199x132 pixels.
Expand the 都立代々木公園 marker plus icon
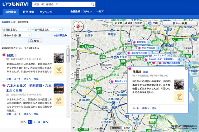(x=150, y=53)
